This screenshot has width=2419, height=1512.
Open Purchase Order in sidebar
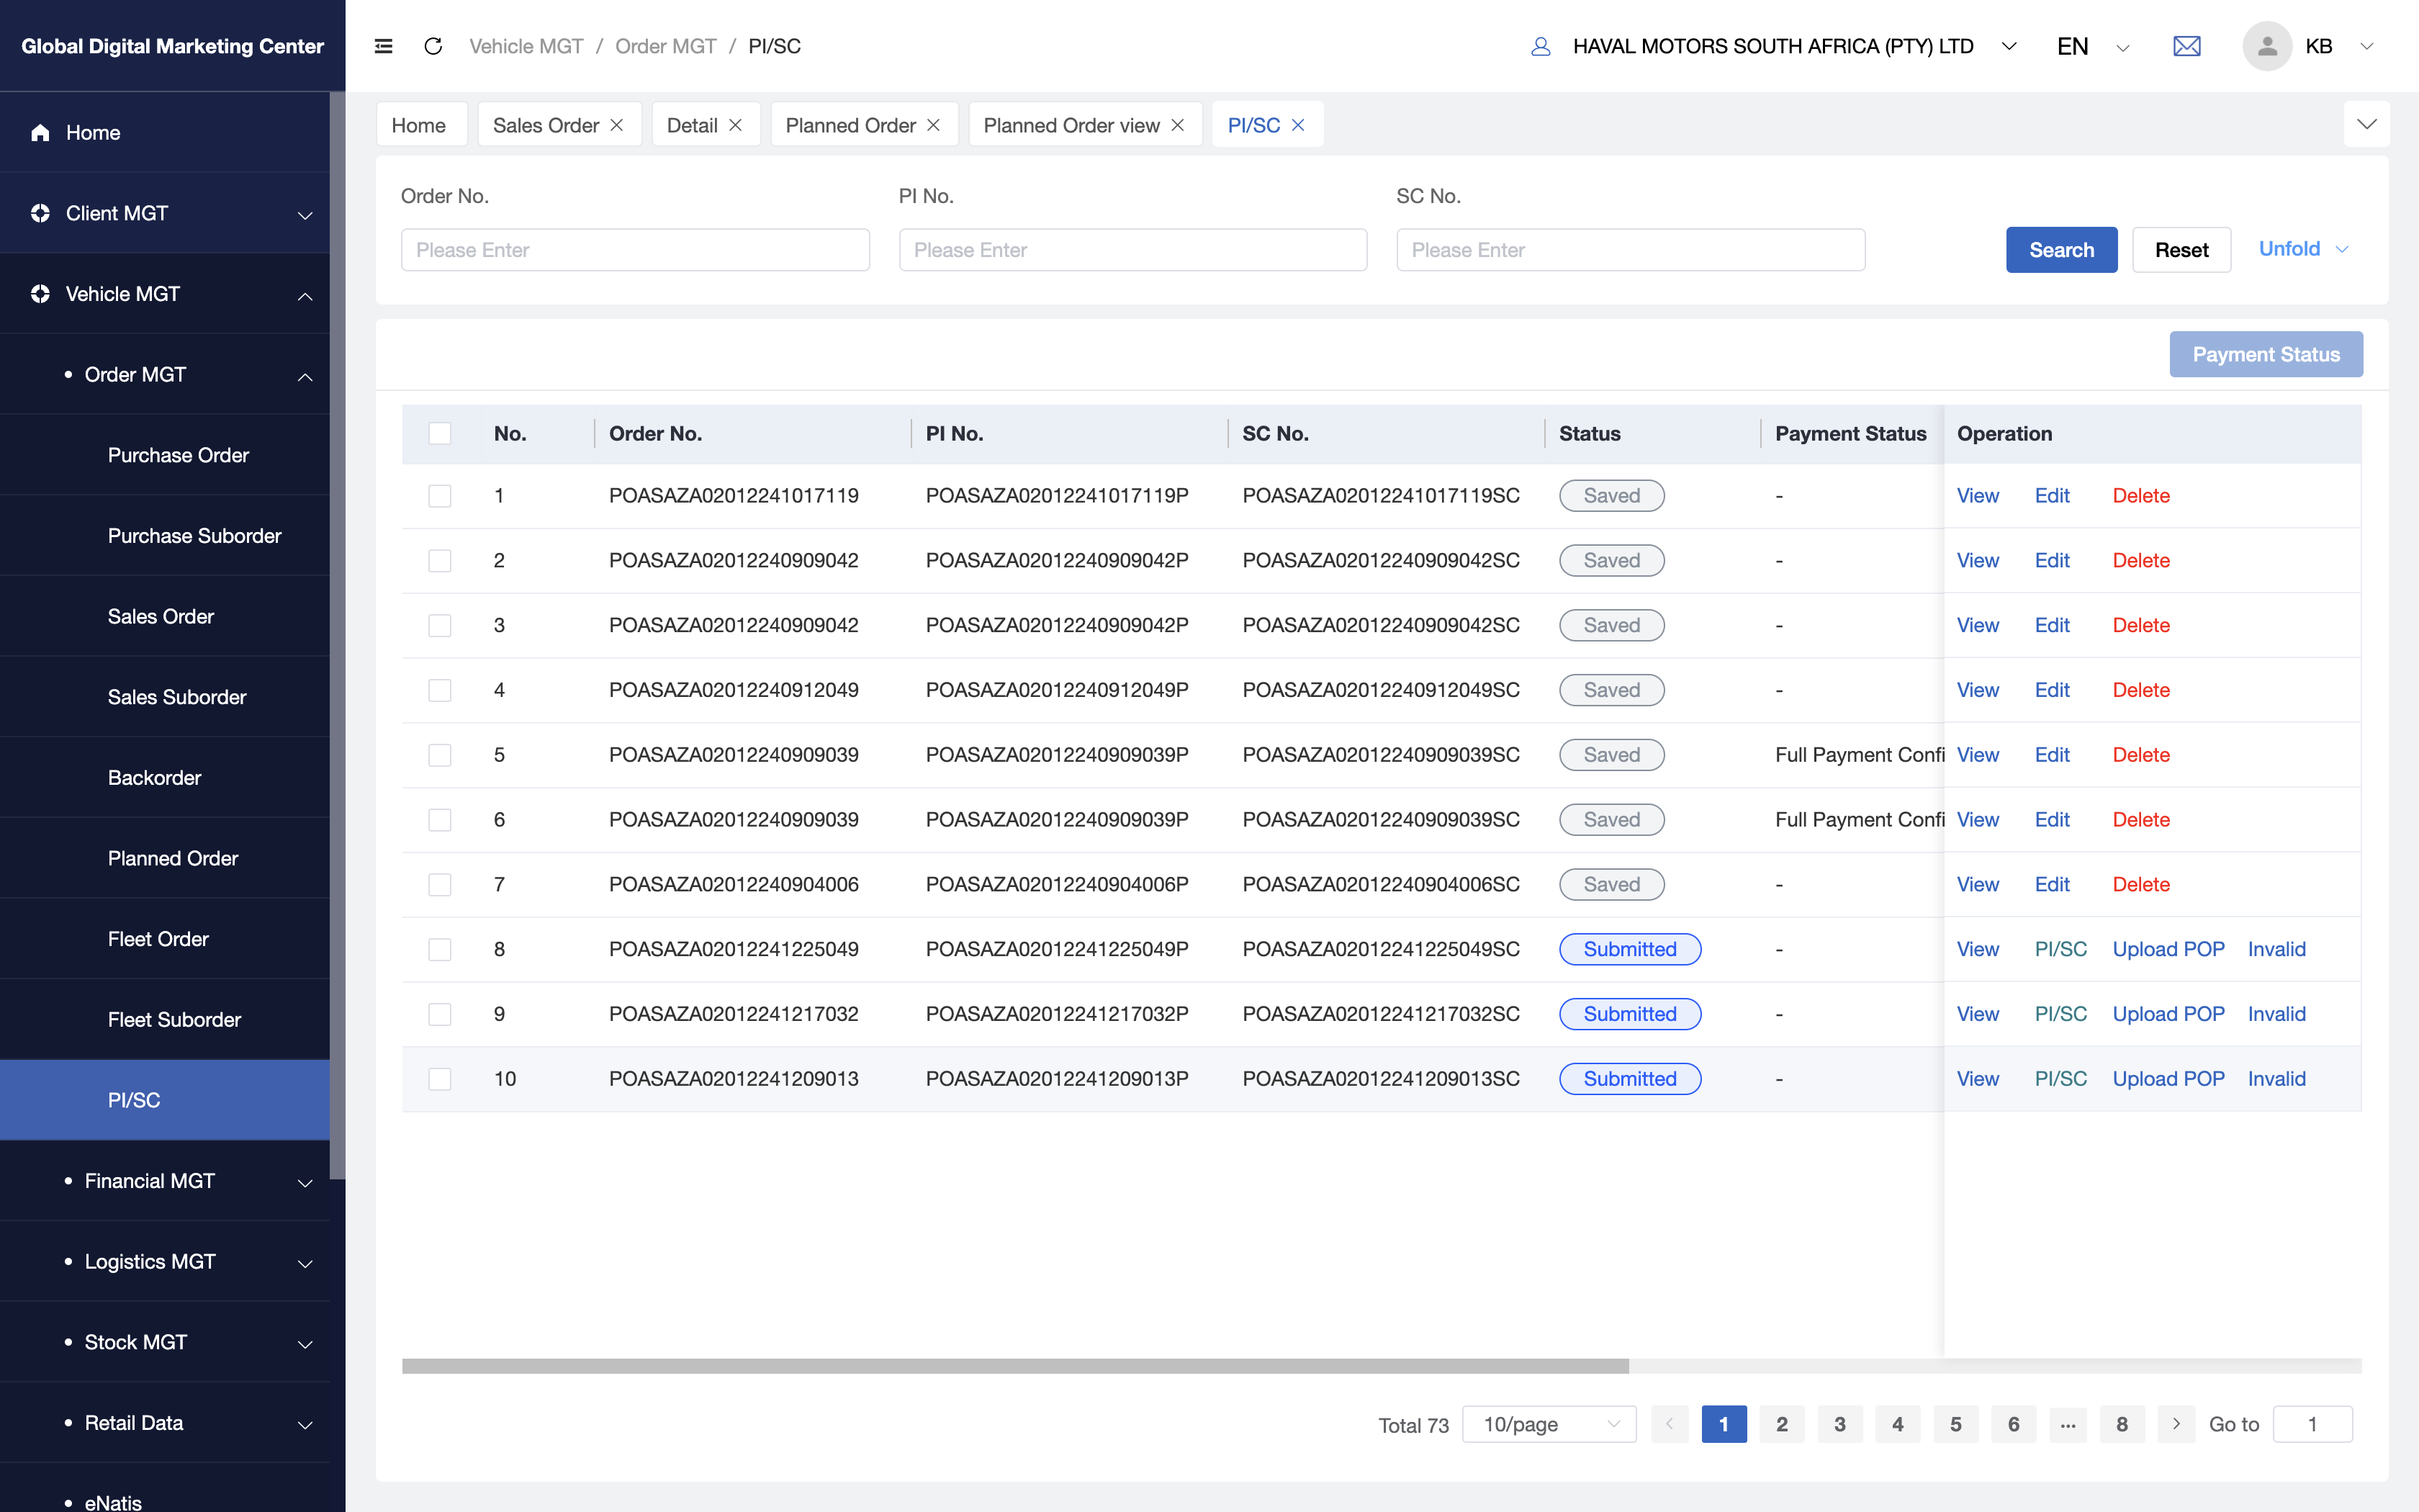[178, 455]
